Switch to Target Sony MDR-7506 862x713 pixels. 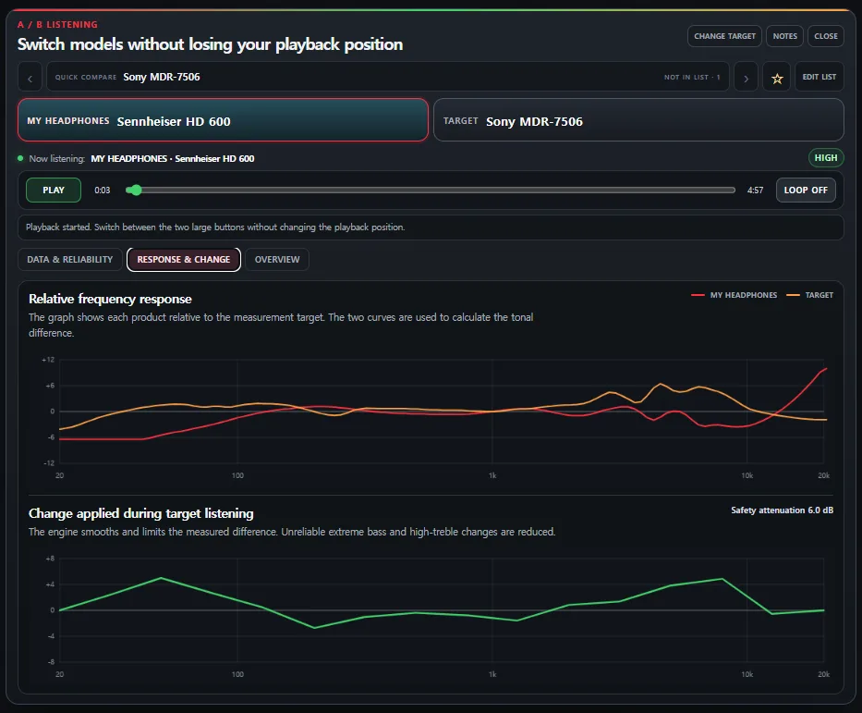[638, 120]
